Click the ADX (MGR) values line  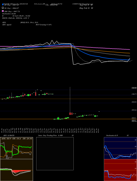pyautogui.click(x=20, y=22)
